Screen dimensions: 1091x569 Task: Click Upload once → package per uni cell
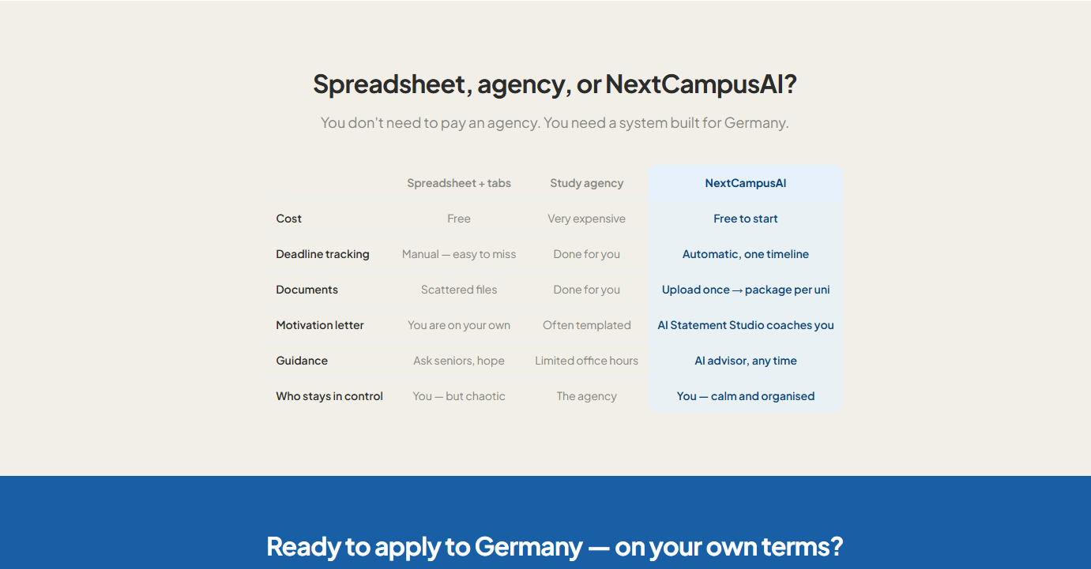pyautogui.click(x=746, y=290)
